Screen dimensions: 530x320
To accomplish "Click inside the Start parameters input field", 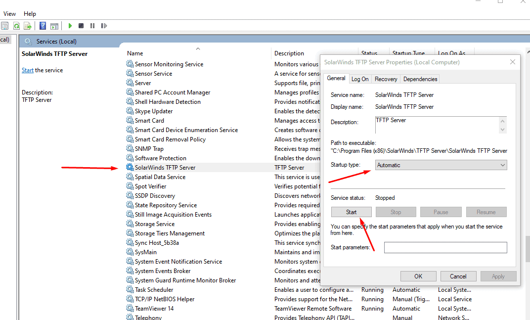I will [x=445, y=247].
